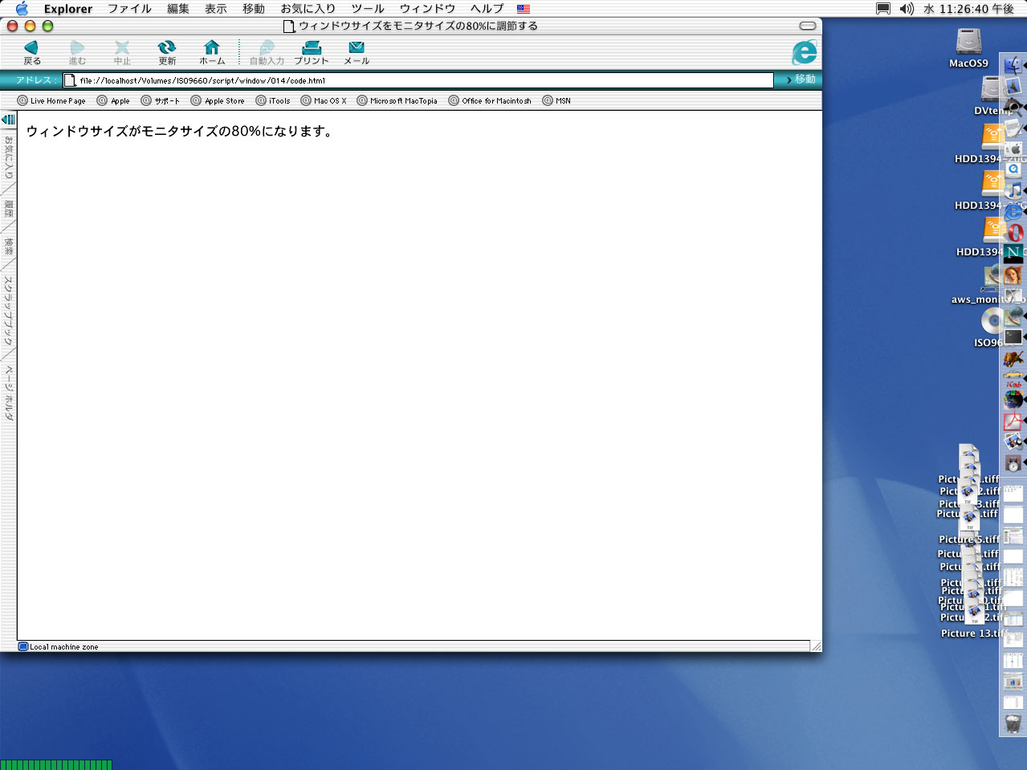Open the 編集 menu
The width and height of the screenshot is (1027, 770).
(x=178, y=9)
